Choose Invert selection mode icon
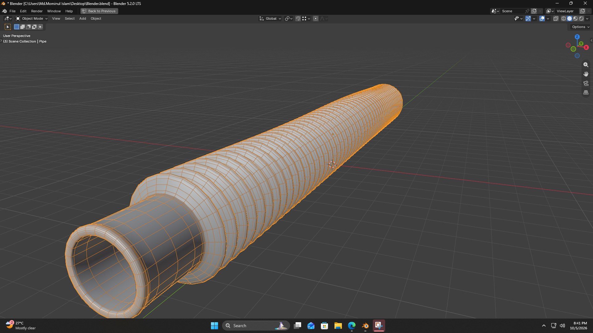Image resolution: width=593 pixels, height=333 pixels. click(34, 27)
